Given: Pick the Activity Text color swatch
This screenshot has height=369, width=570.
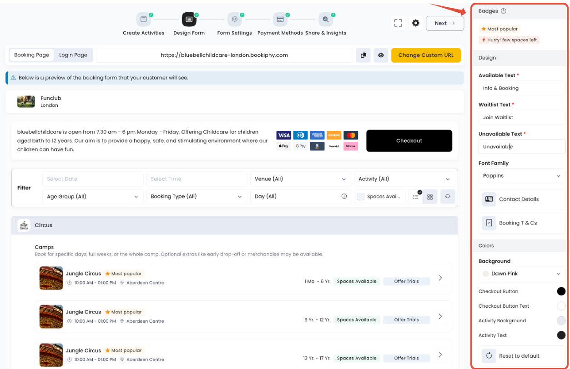Looking at the screenshot, I should pos(561,335).
